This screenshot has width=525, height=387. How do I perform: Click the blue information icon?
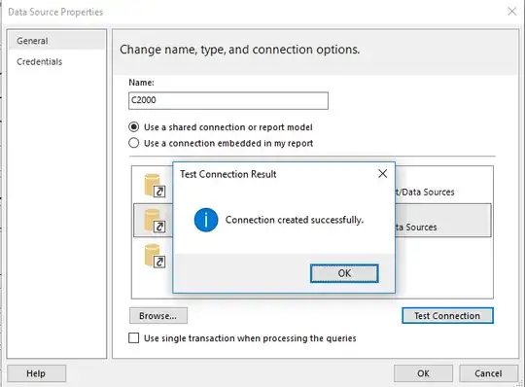click(206, 220)
